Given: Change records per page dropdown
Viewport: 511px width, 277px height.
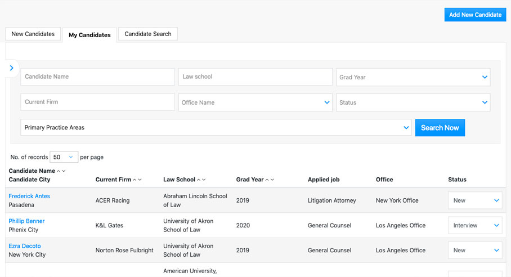Looking at the screenshot, I should (x=64, y=157).
